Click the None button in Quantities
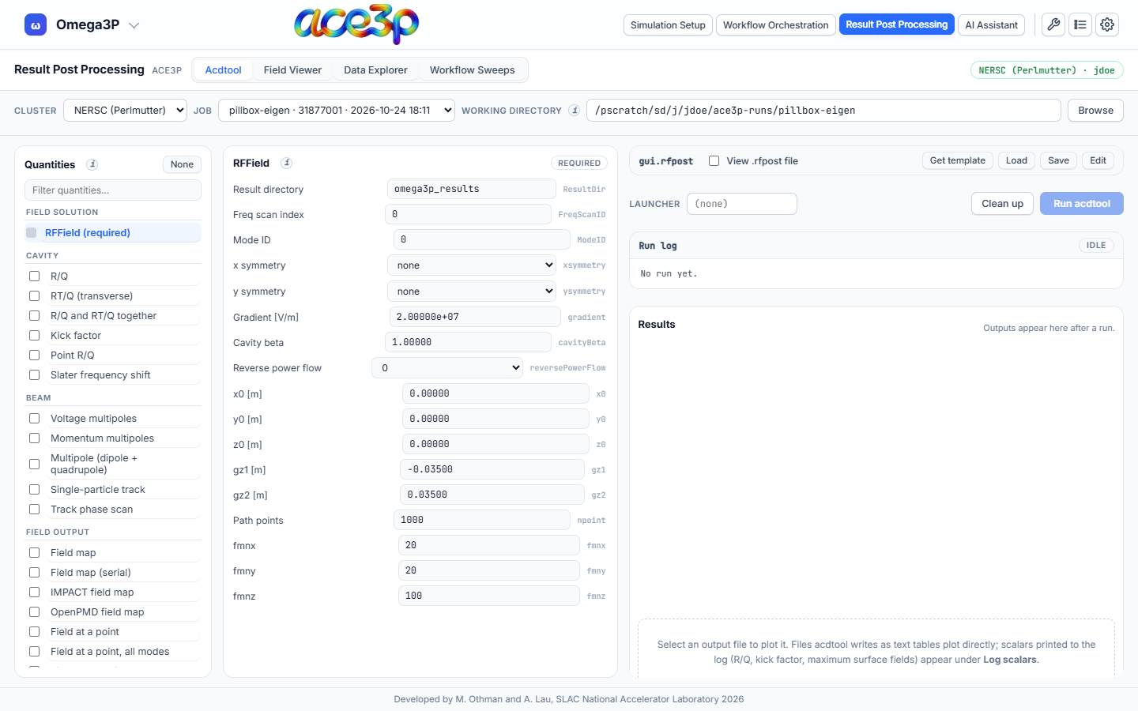The height and width of the screenshot is (711, 1138). click(x=182, y=164)
